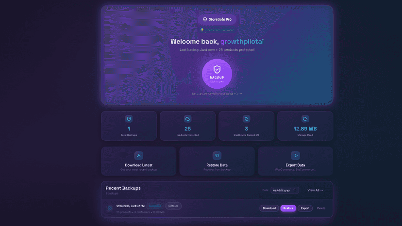Click the 'Last backup Just now' status line
Viewport: 402px width, 226px height.
pyautogui.click(x=217, y=49)
